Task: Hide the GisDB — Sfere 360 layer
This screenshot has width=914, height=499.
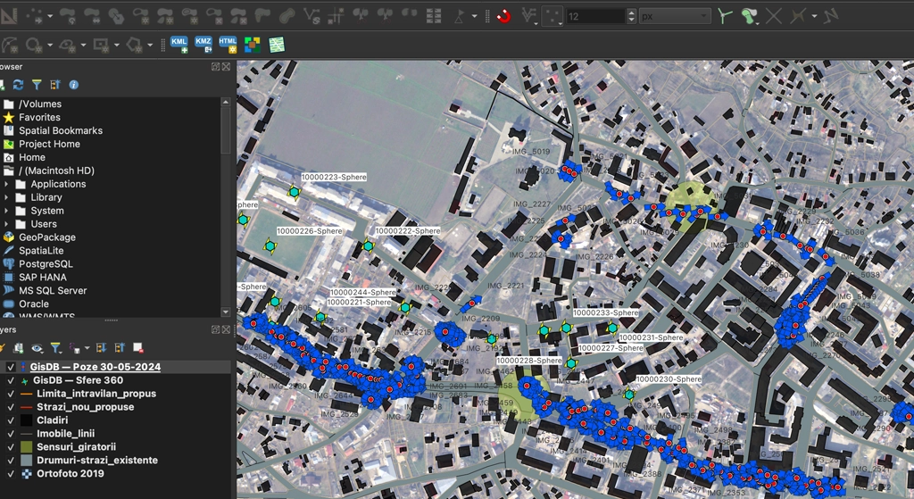Action: point(11,380)
